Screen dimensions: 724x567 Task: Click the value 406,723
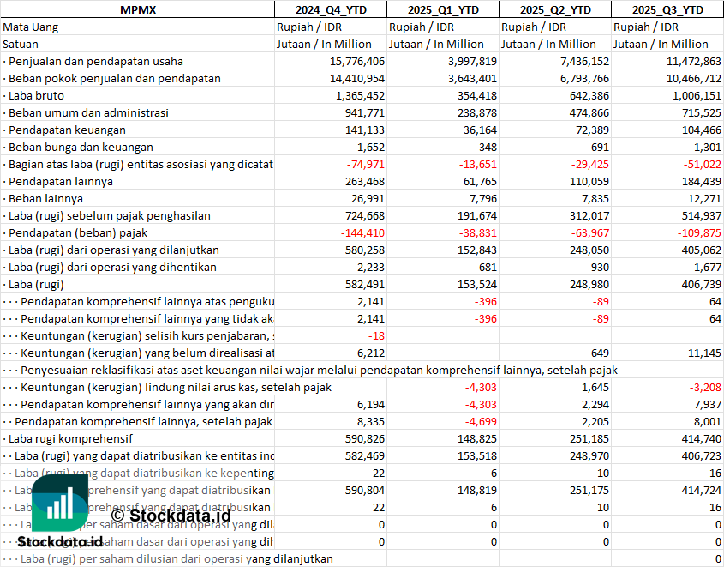click(702, 455)
